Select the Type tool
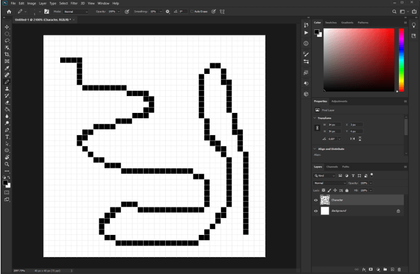This screenshot has width=420, height=274. pos(7,137)
